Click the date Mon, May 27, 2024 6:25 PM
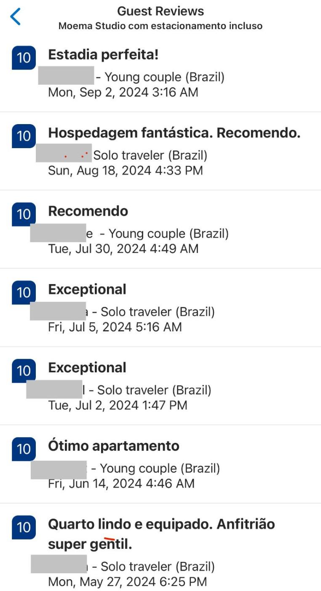Screen dimensions: 321x591 [x=127, y=581]
